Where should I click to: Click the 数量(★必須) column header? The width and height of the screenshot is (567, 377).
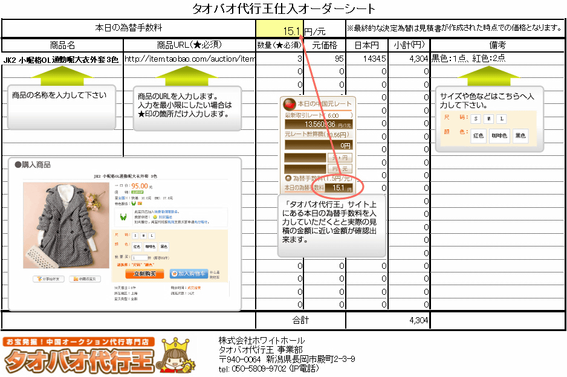pyautogui.click(x=279, y=45)
